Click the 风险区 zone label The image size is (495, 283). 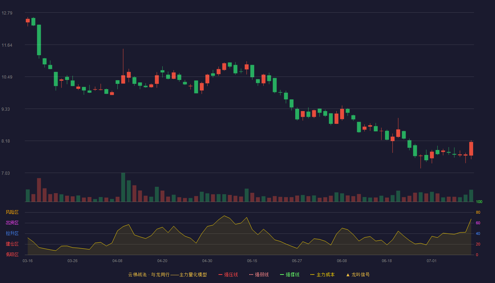click(12, 212)
